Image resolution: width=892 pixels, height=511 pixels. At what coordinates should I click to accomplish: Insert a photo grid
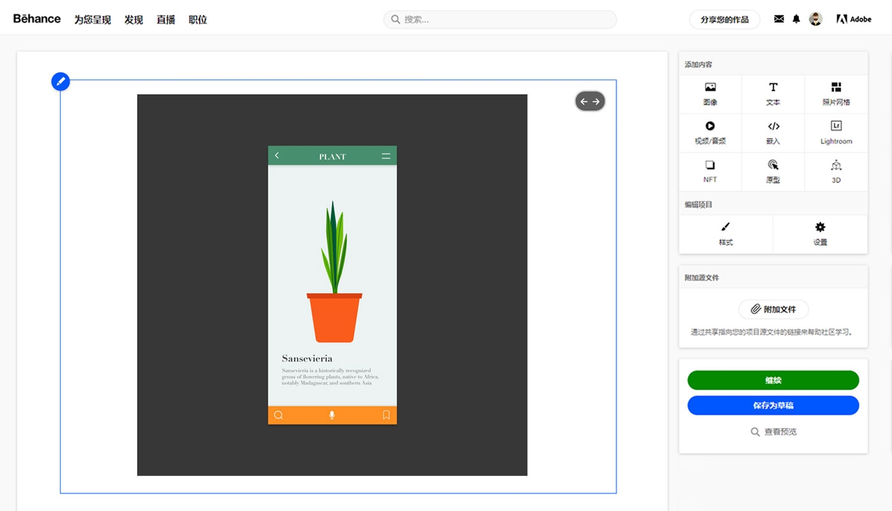coord(836,94)
